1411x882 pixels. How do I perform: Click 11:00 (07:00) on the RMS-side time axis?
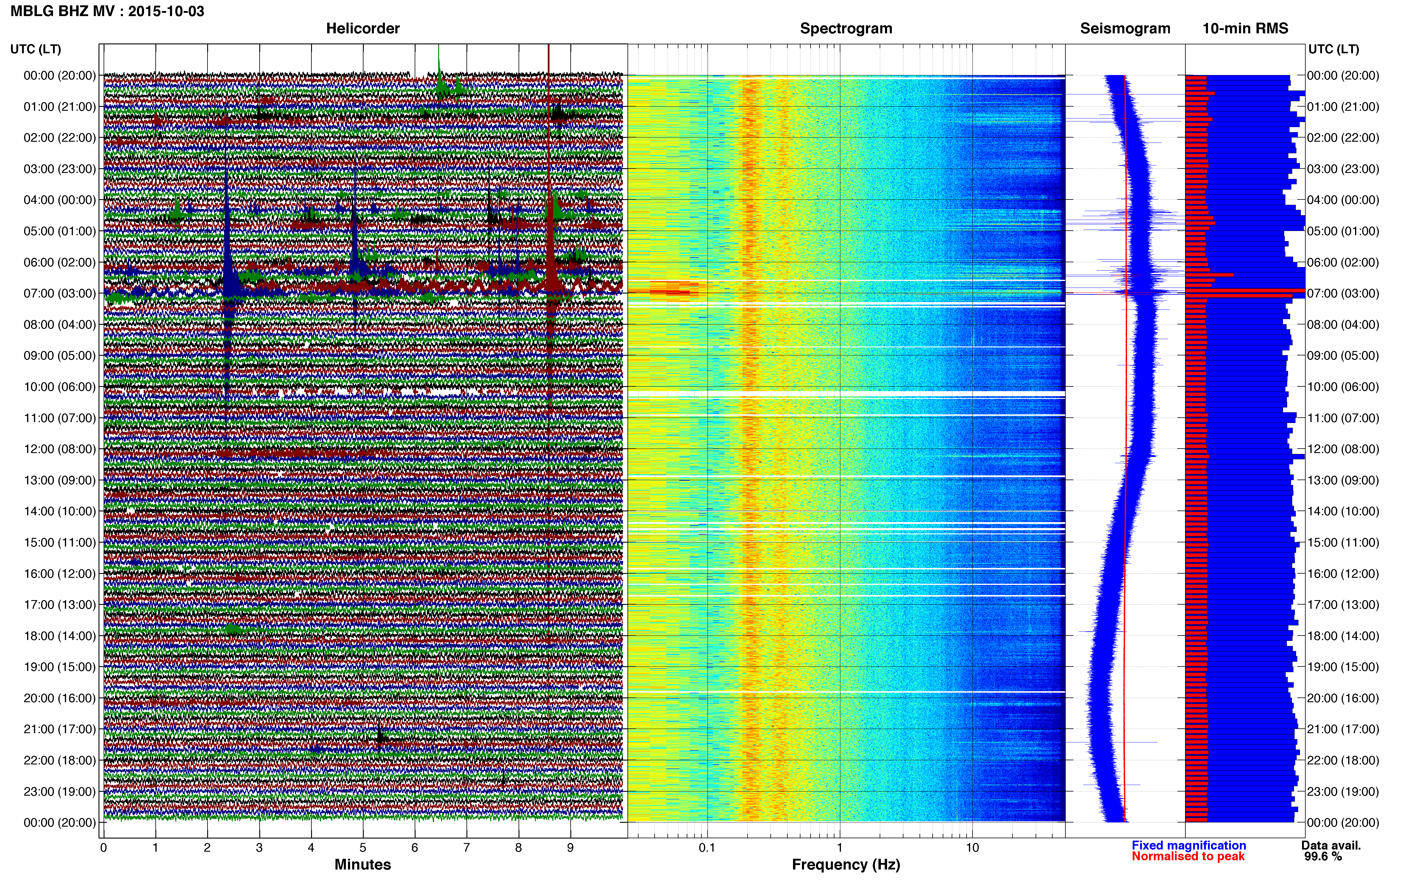pos(1343,418)
